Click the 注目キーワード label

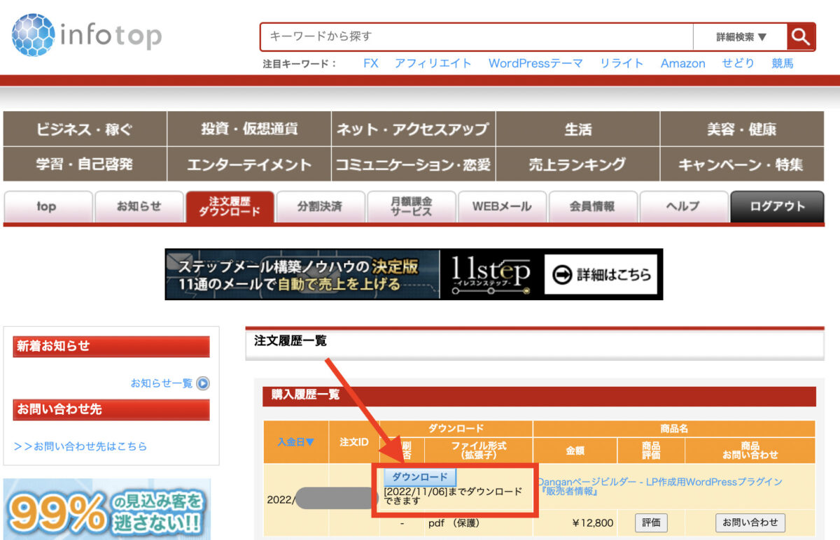click(300, 64)
